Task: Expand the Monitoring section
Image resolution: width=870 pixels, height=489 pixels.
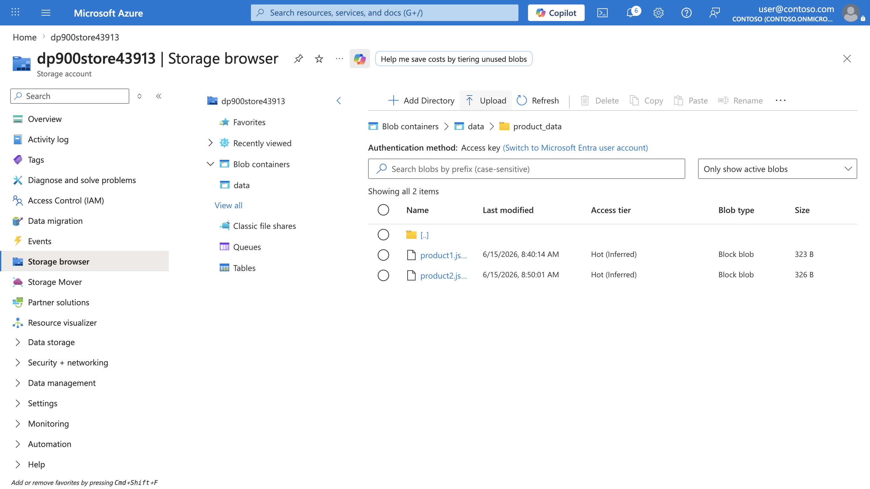Action: 18,423
